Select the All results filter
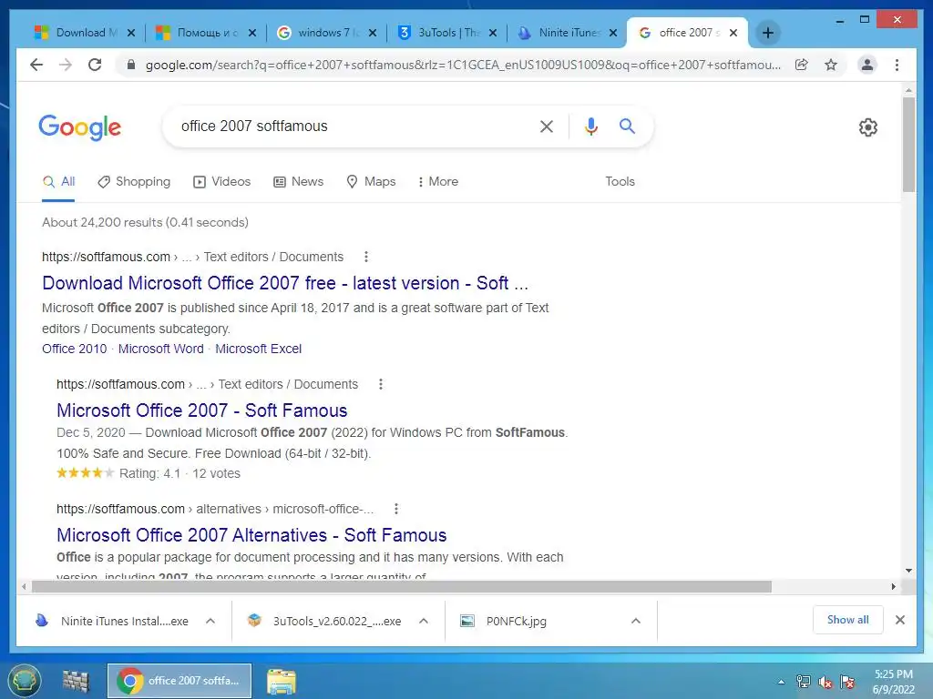Screen dimensions: 933x699 point(58,182)
